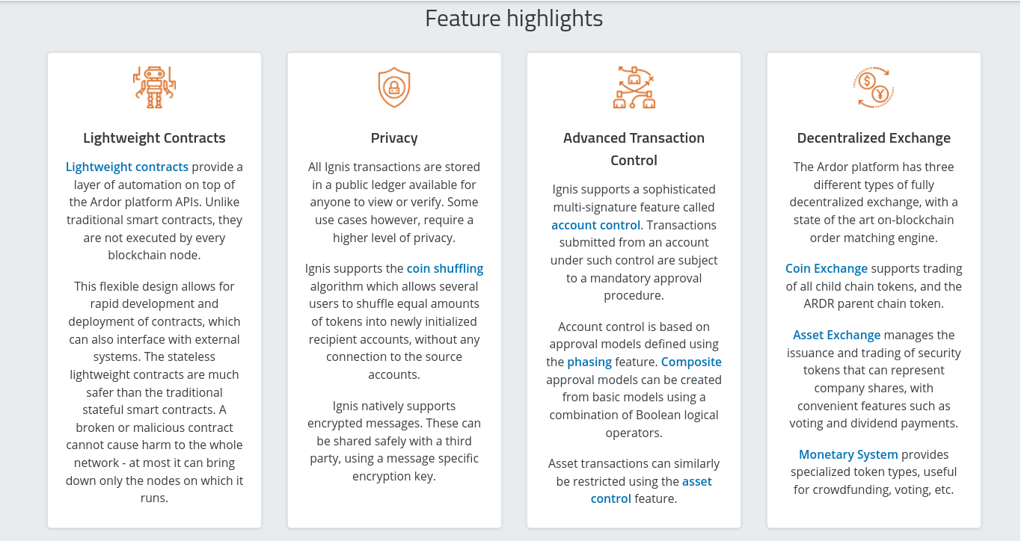
Task: Click the Lightweight Contracts card heading
Action: pos(154,137)
